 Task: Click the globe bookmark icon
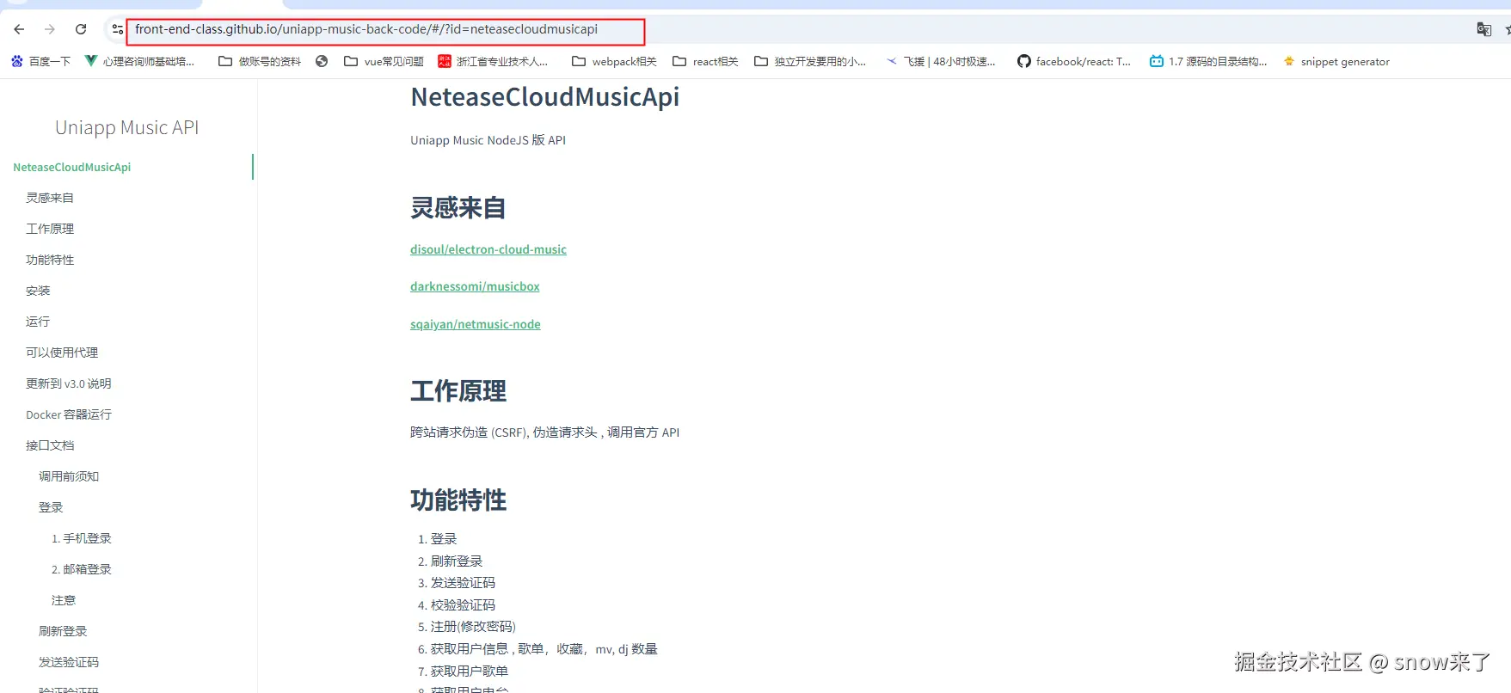click(x=322, y=61)
